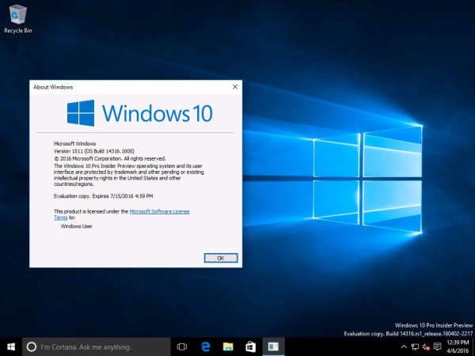Open the Recycle Bin desktop icon
Screen dimensions: 475x356
(18, 19)
